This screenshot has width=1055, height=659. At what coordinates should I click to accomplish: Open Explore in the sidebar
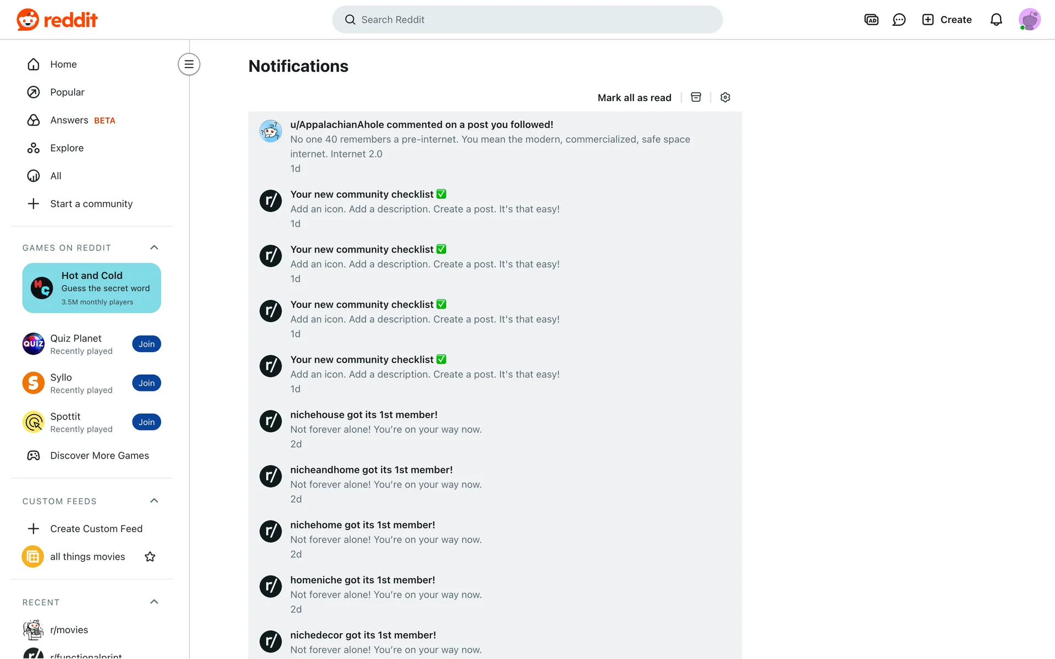tap(66, 148)
